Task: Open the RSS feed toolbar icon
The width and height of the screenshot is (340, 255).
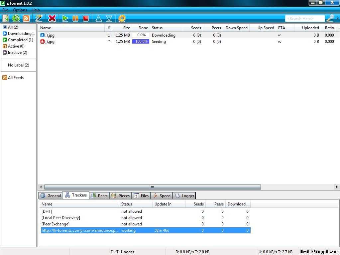Action: [x=26, y=18]
